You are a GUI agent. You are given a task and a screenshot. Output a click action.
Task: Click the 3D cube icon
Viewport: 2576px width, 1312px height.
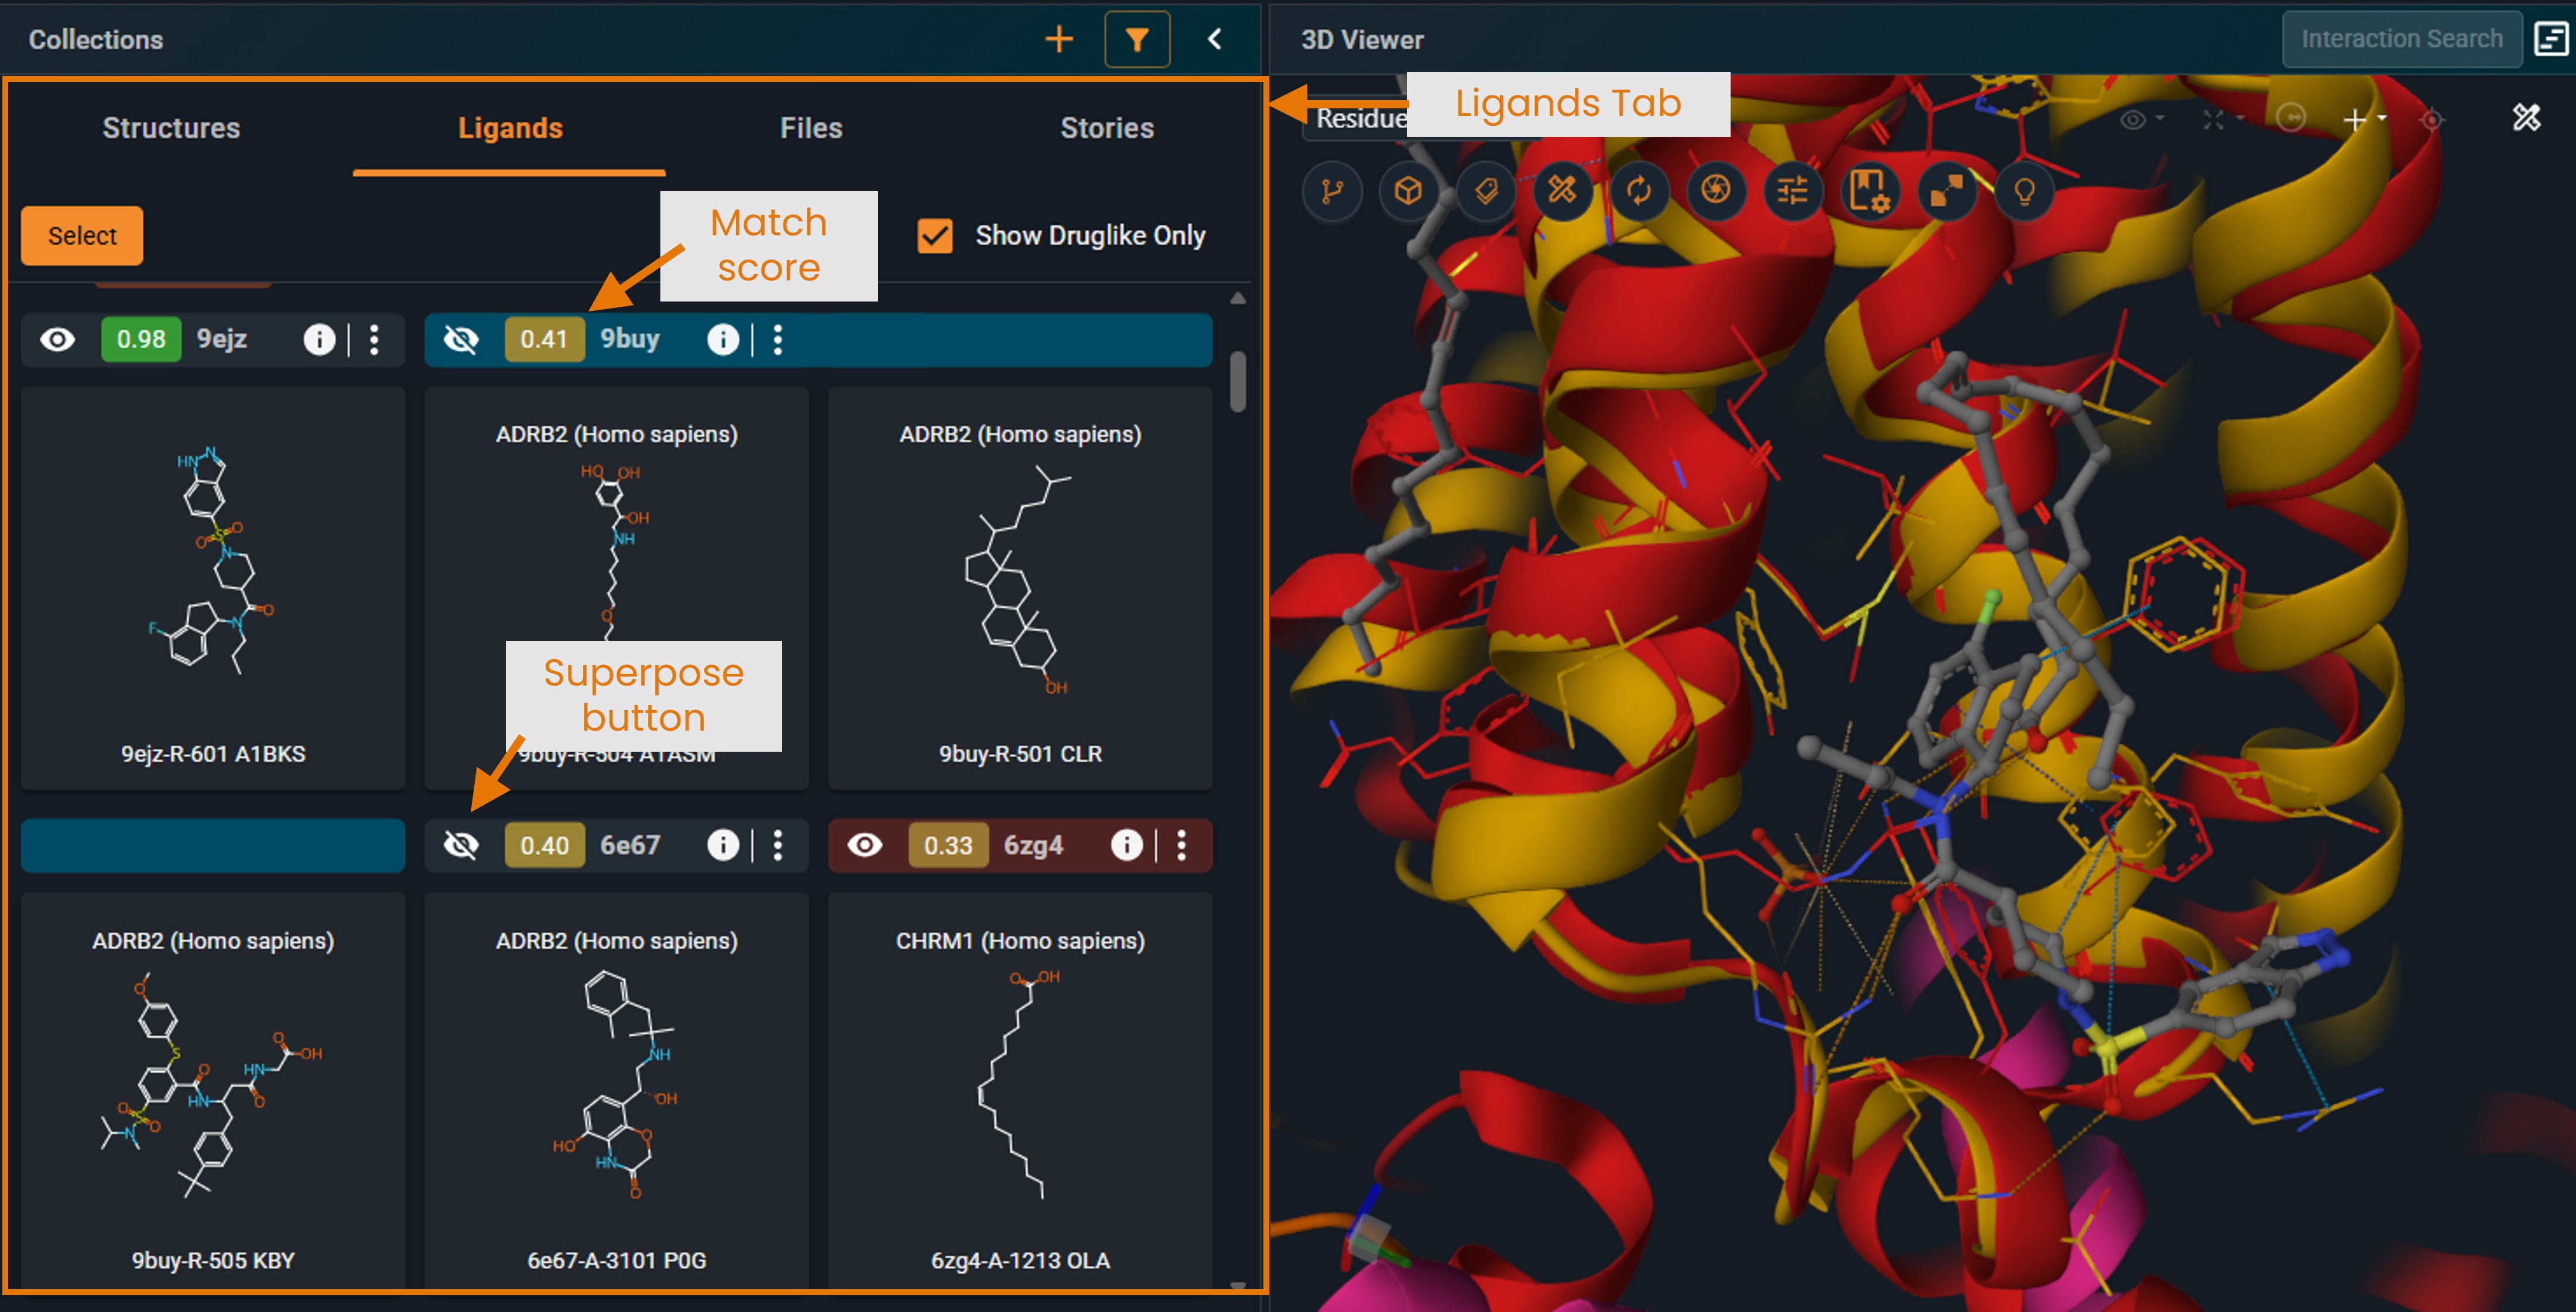click(1408, 190)
